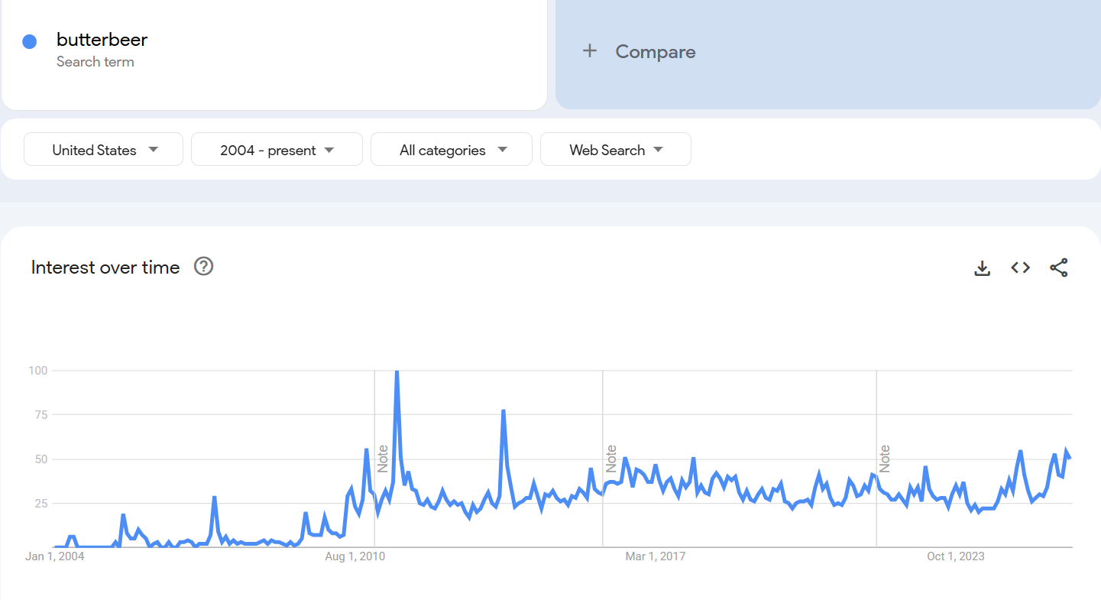This screenshot has width=1101, height=600.
Task: Click the Search term label under butterbeer
Action: (x=96, y=62)
